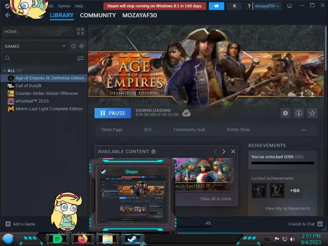
Task: Open the more options ellipsis menu
Action: [304, 130]
